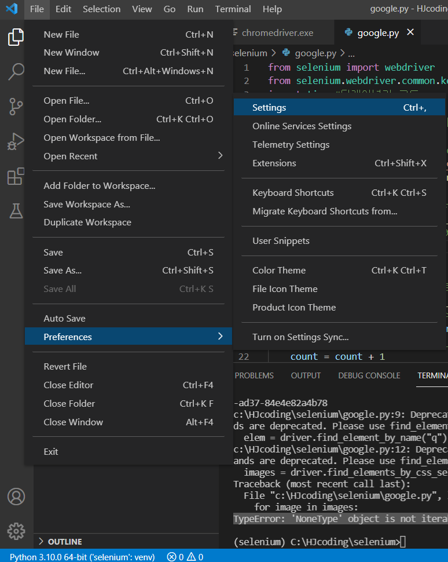This screenshot has width=448, height=562.
Task: Switch to DEBUG CONSOLE panel tab
Action: coord(369,375)
